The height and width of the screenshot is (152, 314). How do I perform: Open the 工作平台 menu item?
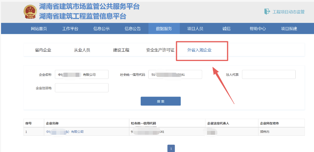pos(70,29)
